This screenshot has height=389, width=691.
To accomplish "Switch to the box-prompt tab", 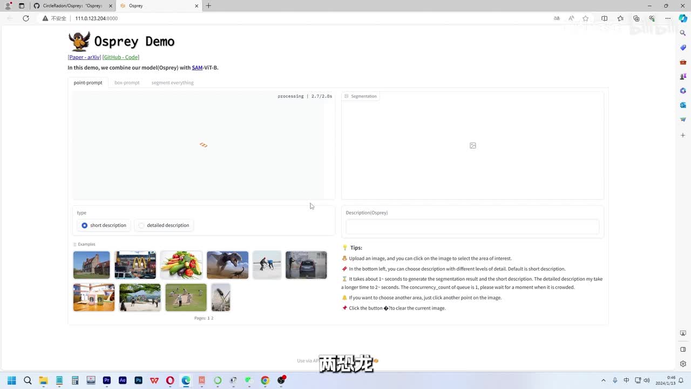I will 127,83.
